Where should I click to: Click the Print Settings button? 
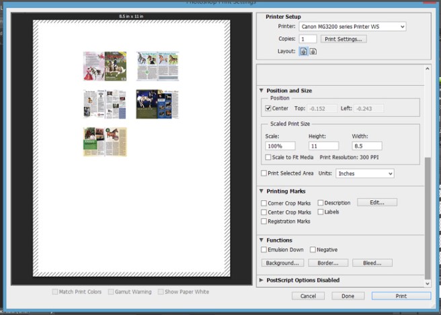(343, 39)
